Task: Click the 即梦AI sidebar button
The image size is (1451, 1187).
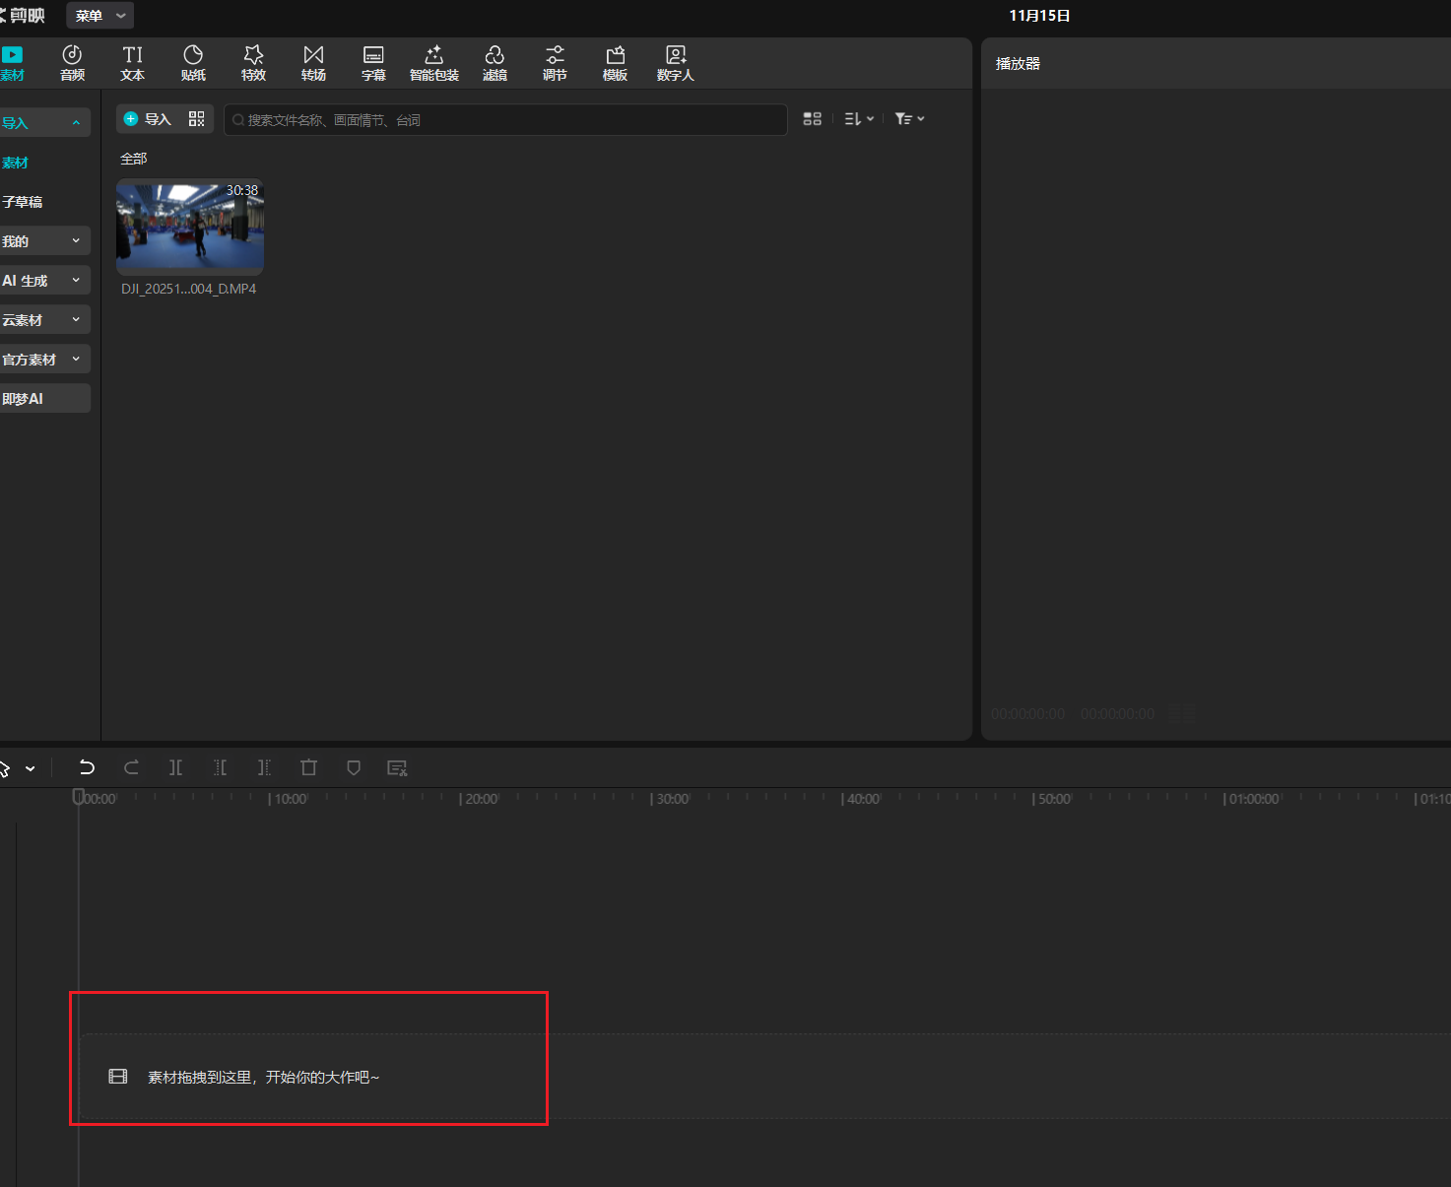Action: 44,399
